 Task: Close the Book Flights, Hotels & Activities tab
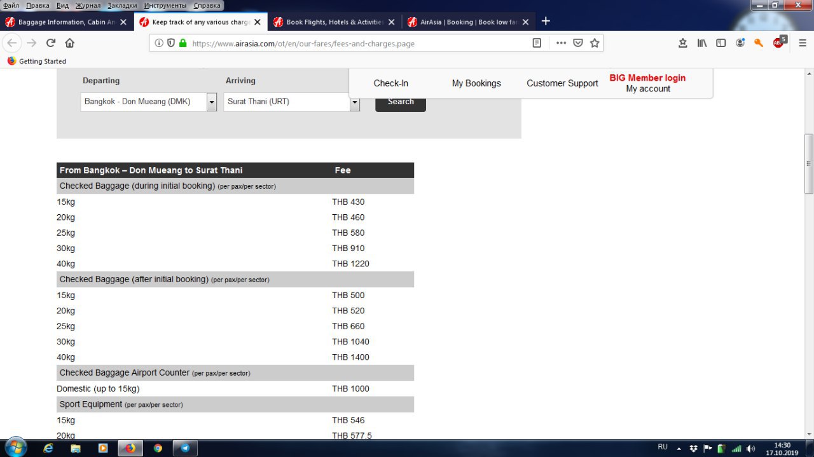(x=392, y=22)
